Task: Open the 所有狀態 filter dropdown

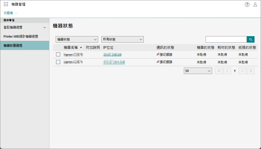Action: click(x=122, y=39)
